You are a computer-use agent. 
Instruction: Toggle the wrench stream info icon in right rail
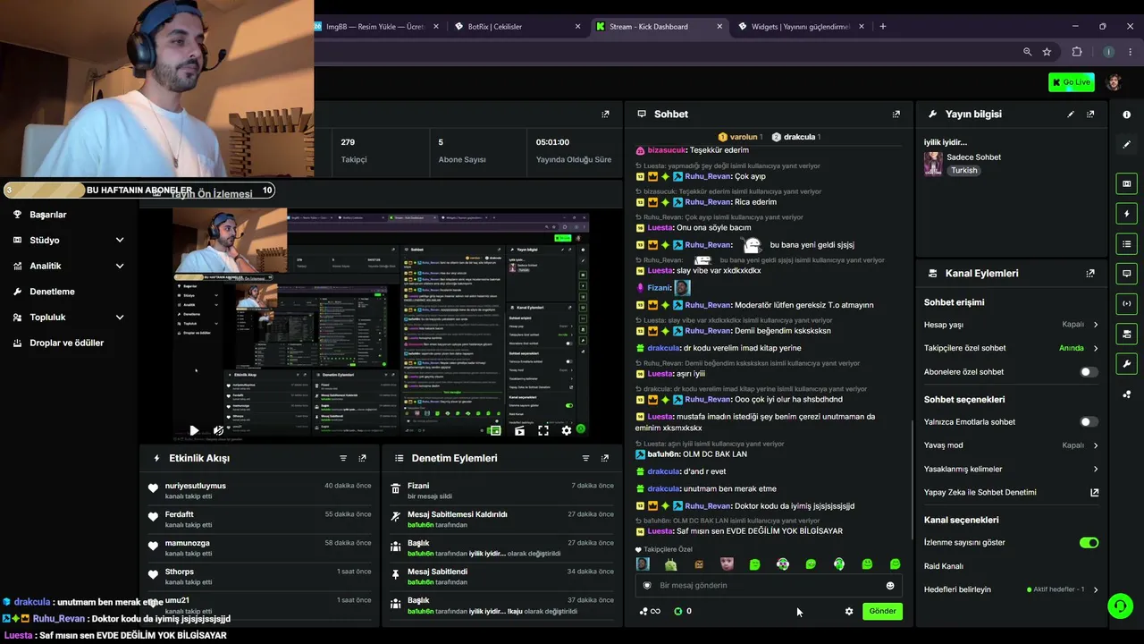pyautogui.click(x=1126, y=364)
